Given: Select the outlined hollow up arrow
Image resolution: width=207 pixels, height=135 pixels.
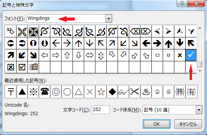Looking at the screenshot, I should (67, 55).
